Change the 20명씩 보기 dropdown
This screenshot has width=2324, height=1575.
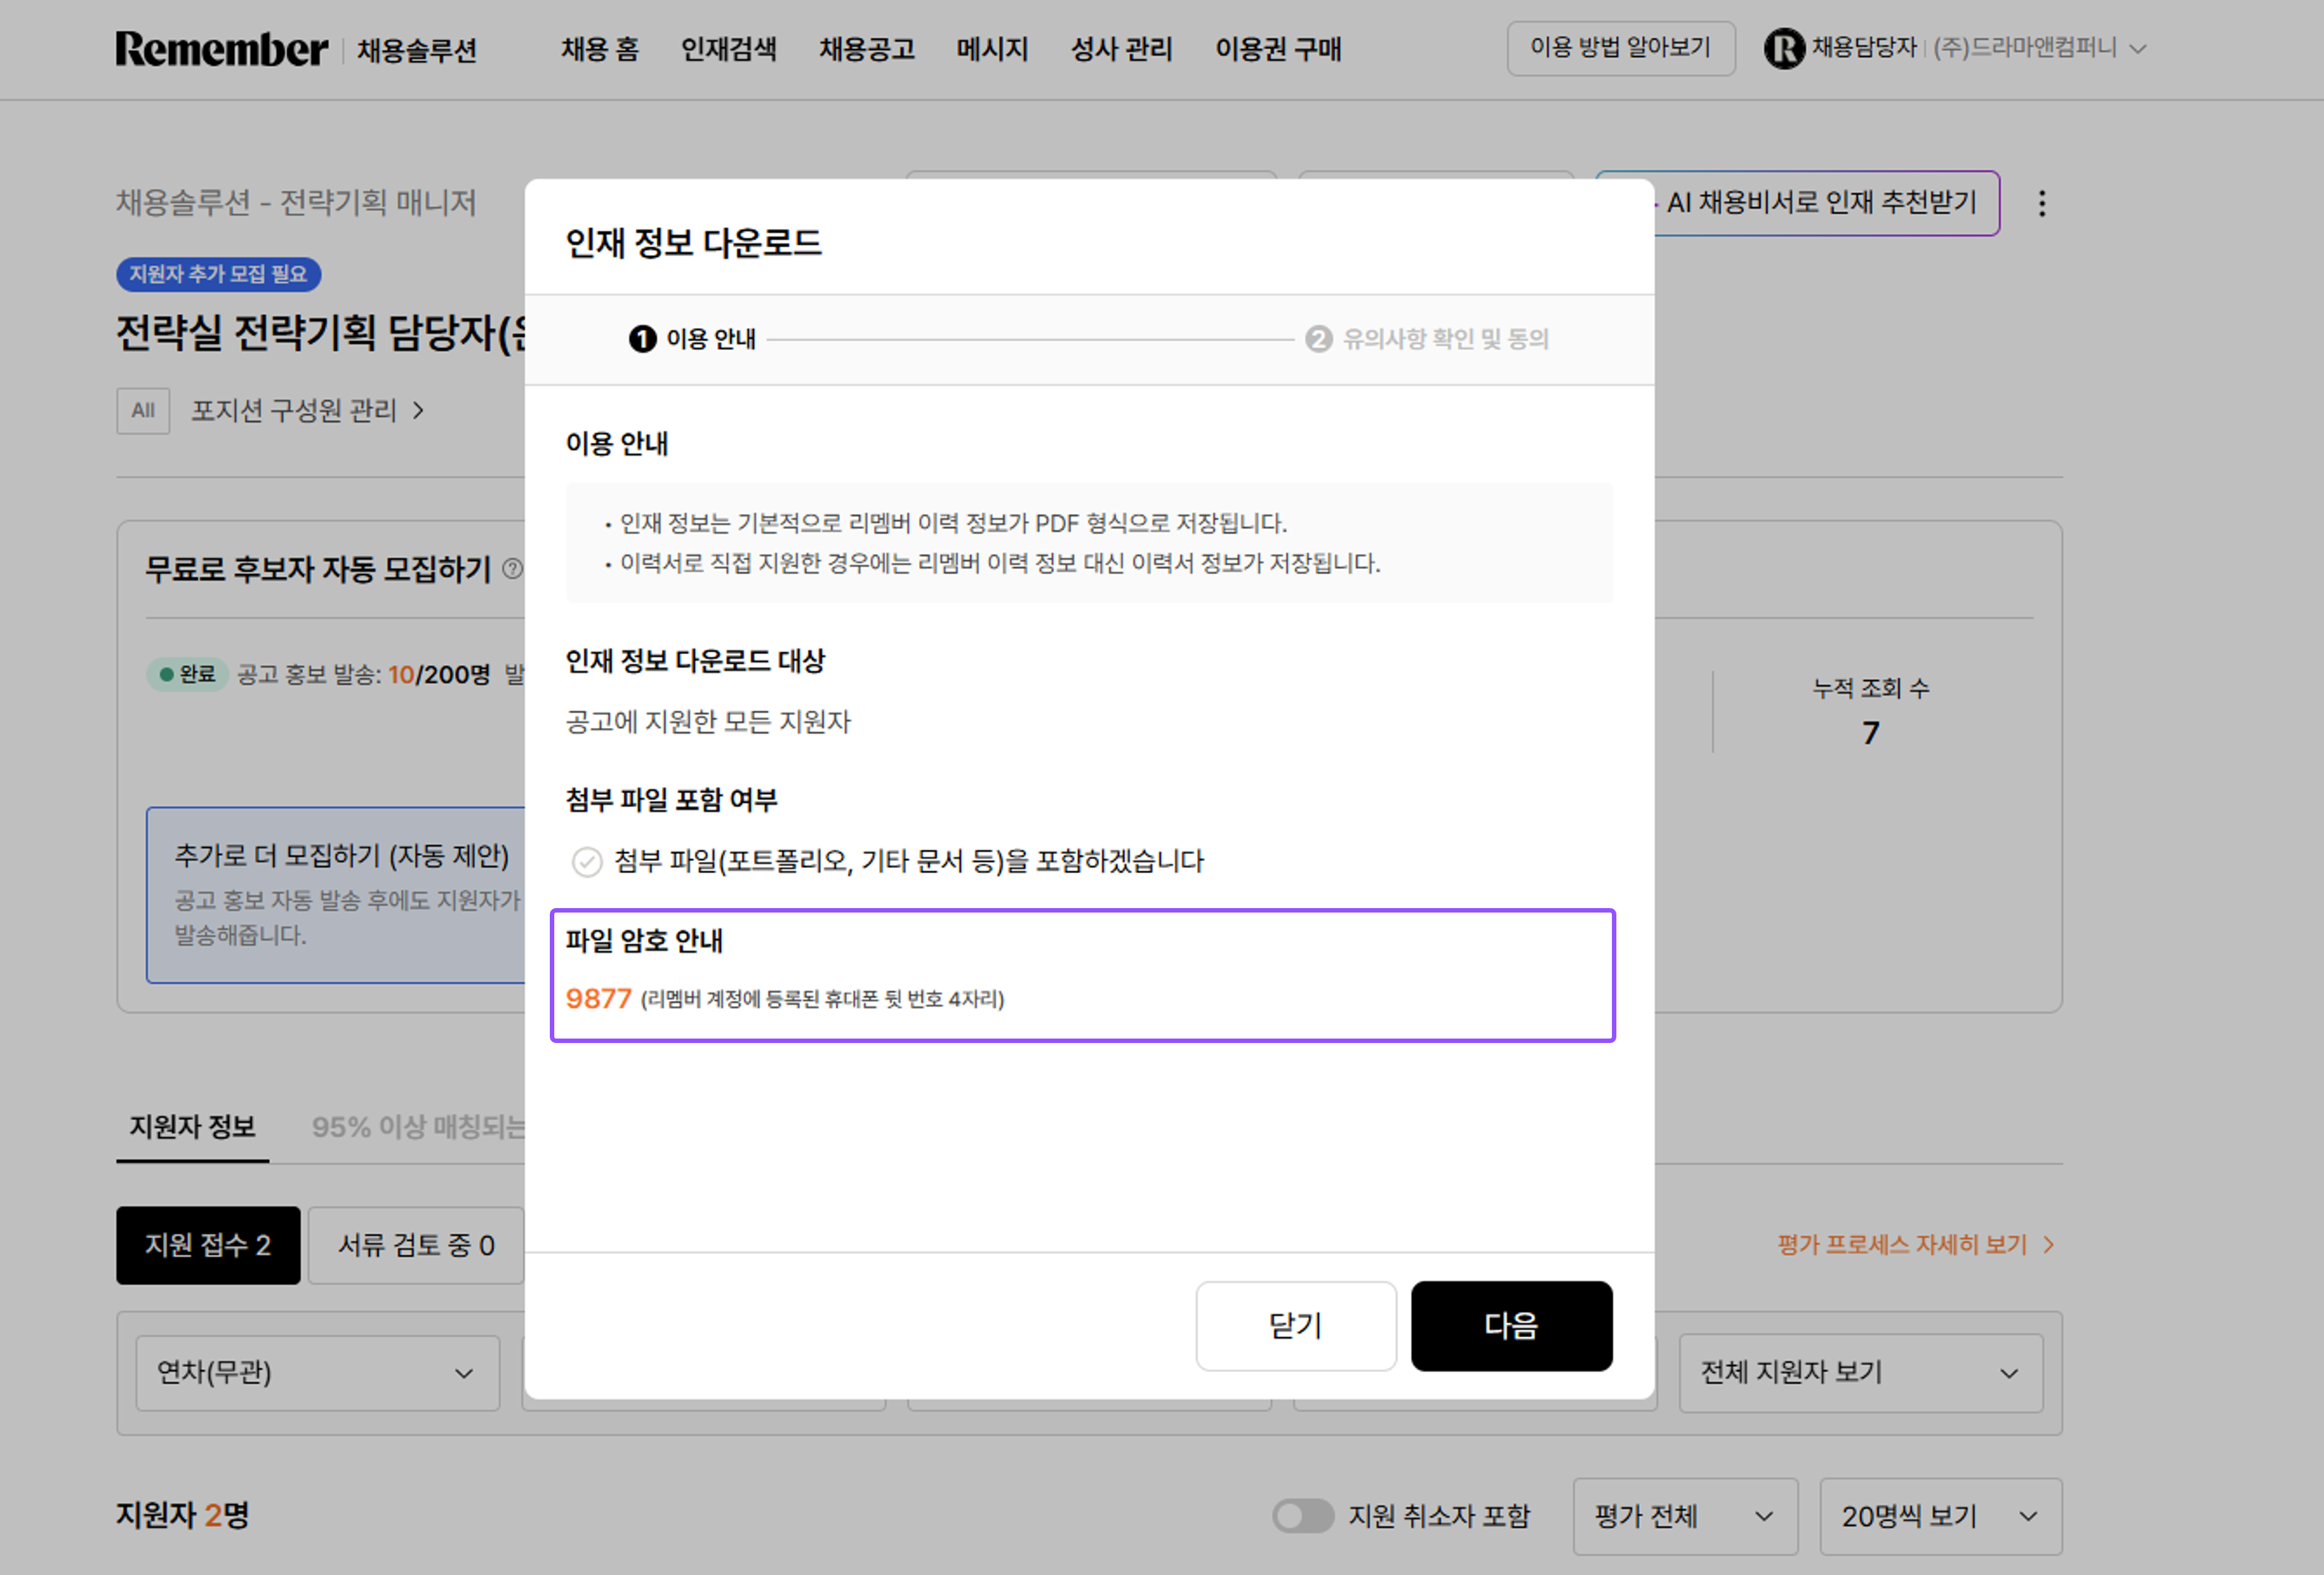(1940, 1516)
